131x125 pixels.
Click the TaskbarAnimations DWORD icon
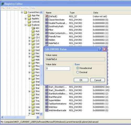click(x=47, y=104)
